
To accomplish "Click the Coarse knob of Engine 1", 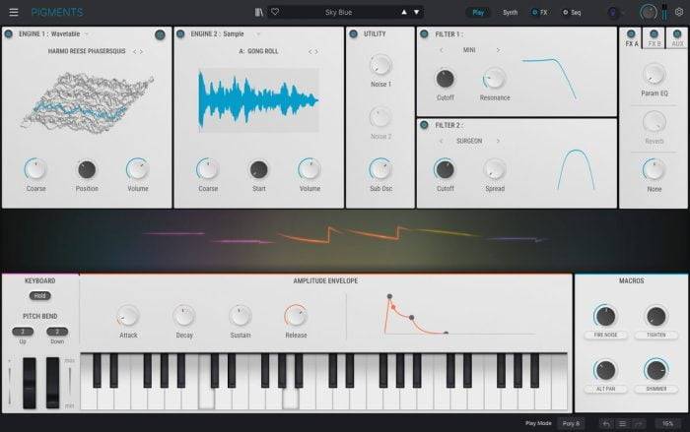I will tap(35, 169).
